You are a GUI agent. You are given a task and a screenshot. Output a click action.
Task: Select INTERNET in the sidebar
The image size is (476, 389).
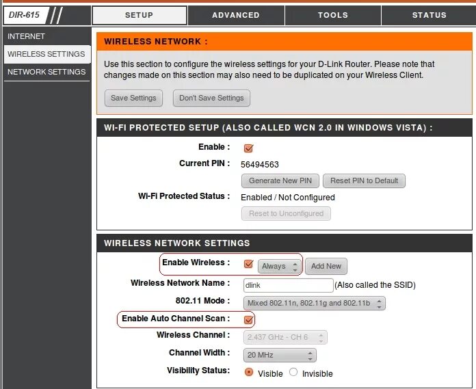[x=47, y=36]
